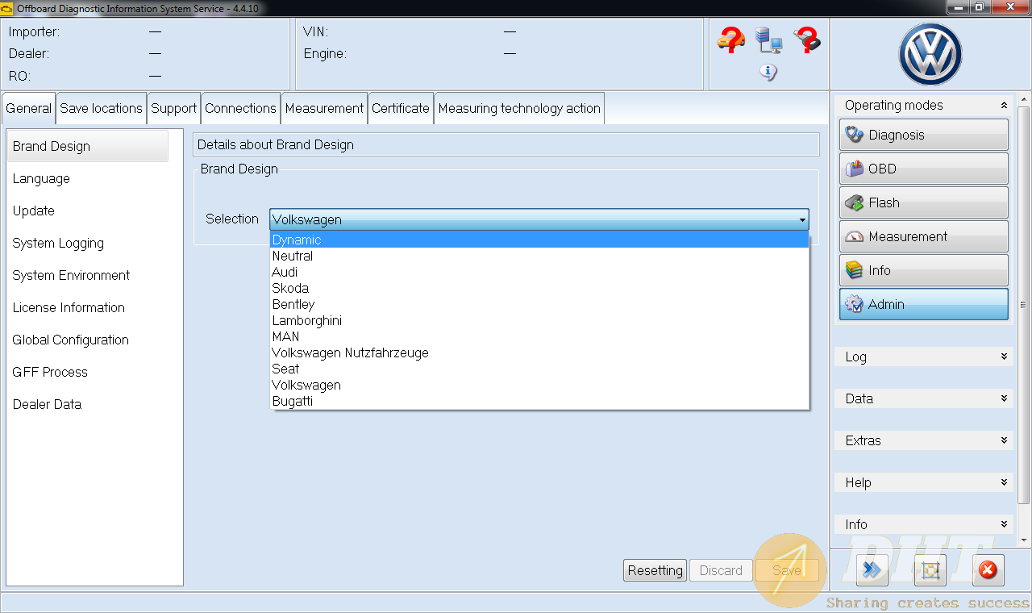The height and width of the screenshot is (613, 1032).
Task: Open OBD operating mode
Action: click(x=924, y=169)
